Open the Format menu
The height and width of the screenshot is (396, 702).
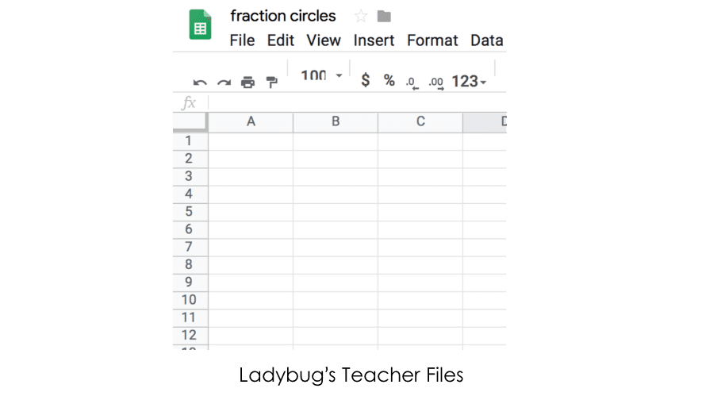(432, 40)
